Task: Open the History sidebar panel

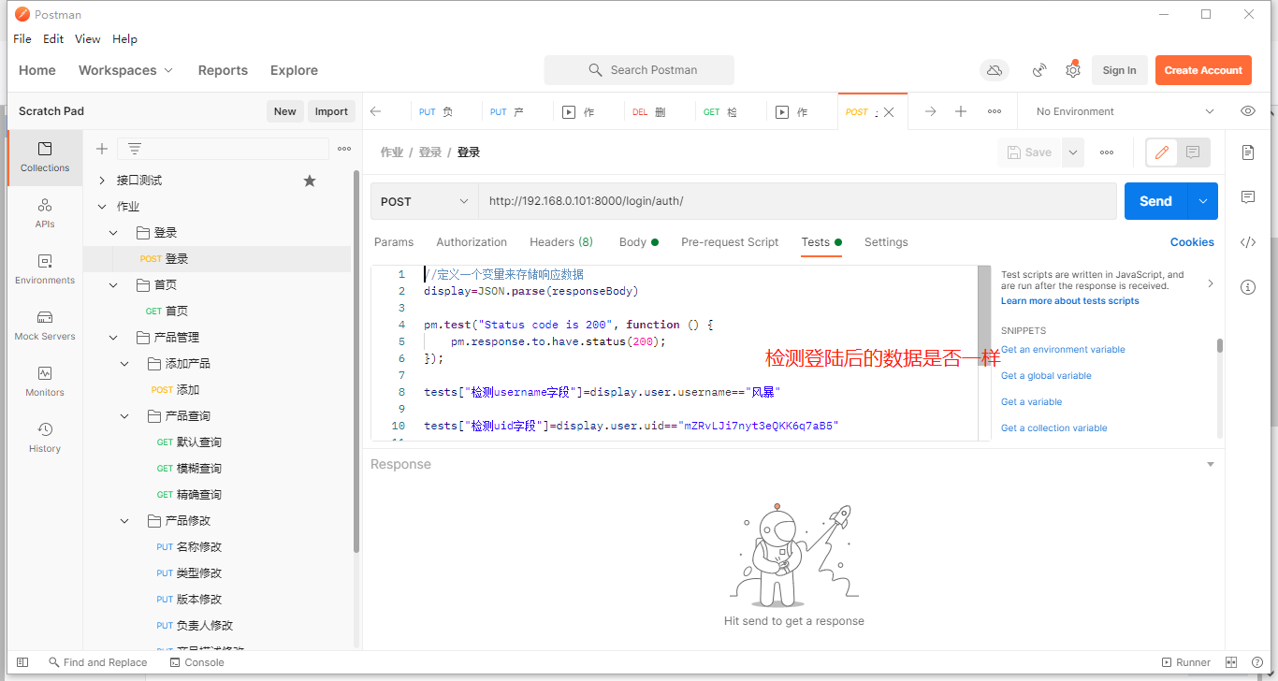Action: [45, 437]
